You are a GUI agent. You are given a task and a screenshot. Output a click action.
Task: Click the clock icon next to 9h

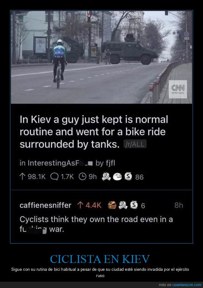pyautogui.click(x=82, y=177)
